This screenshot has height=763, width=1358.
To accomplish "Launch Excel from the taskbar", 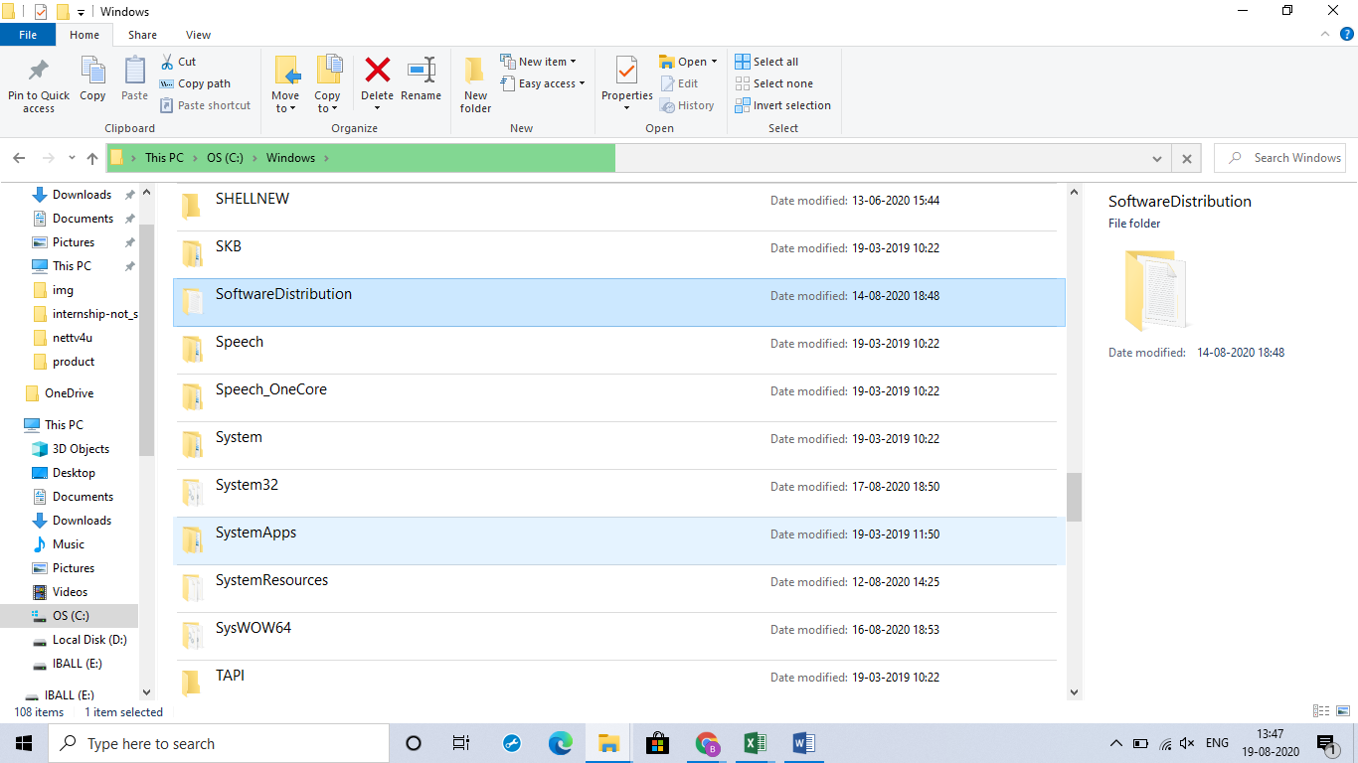I will 755,742.
